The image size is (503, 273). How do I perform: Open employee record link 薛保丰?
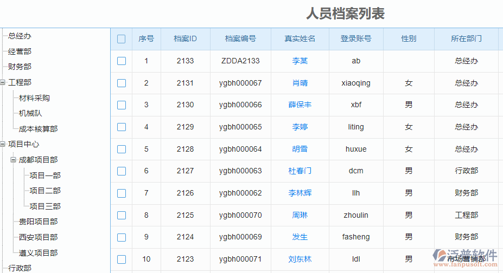point(300,105)
